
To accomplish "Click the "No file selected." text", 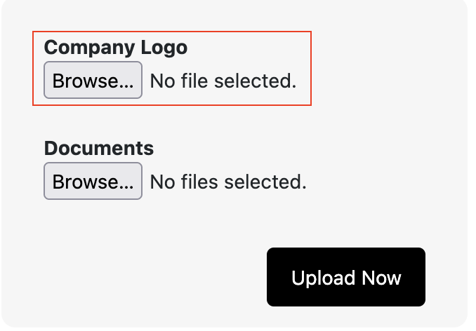I will tap(223, 81).
